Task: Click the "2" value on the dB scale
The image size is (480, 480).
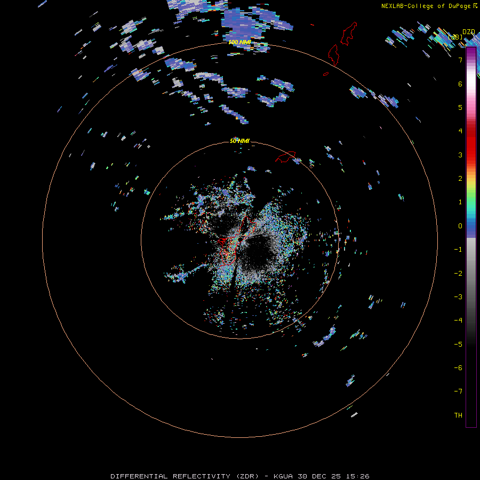Action: pyautogui.click(x=460, y=179)
